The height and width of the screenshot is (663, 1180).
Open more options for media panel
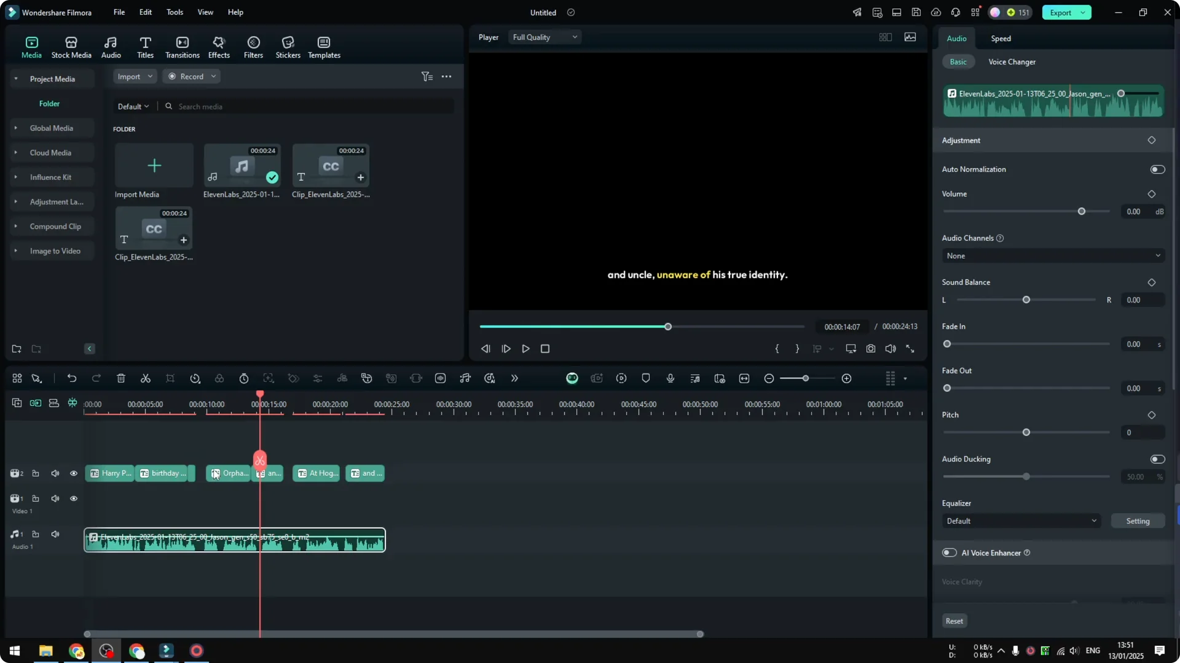447,77
